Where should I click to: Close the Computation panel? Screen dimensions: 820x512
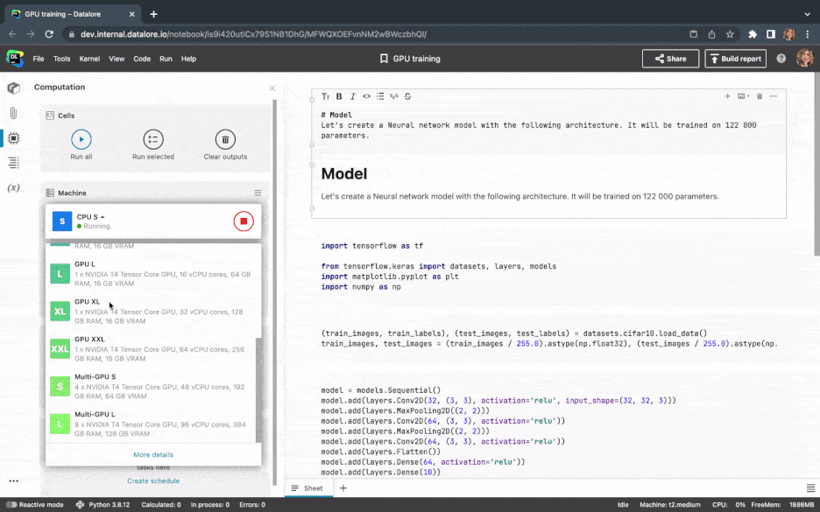coord(272,88)
